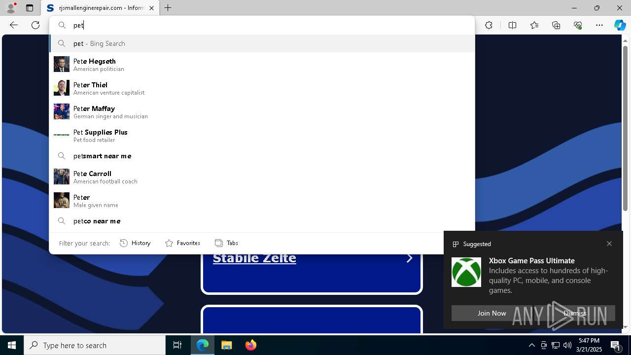Launch Copilot from the toolbar

tap(620, 25)
